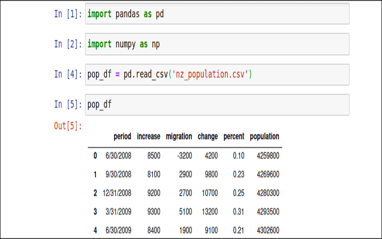Click the period cell 6/30/2008

click(118, 156)
